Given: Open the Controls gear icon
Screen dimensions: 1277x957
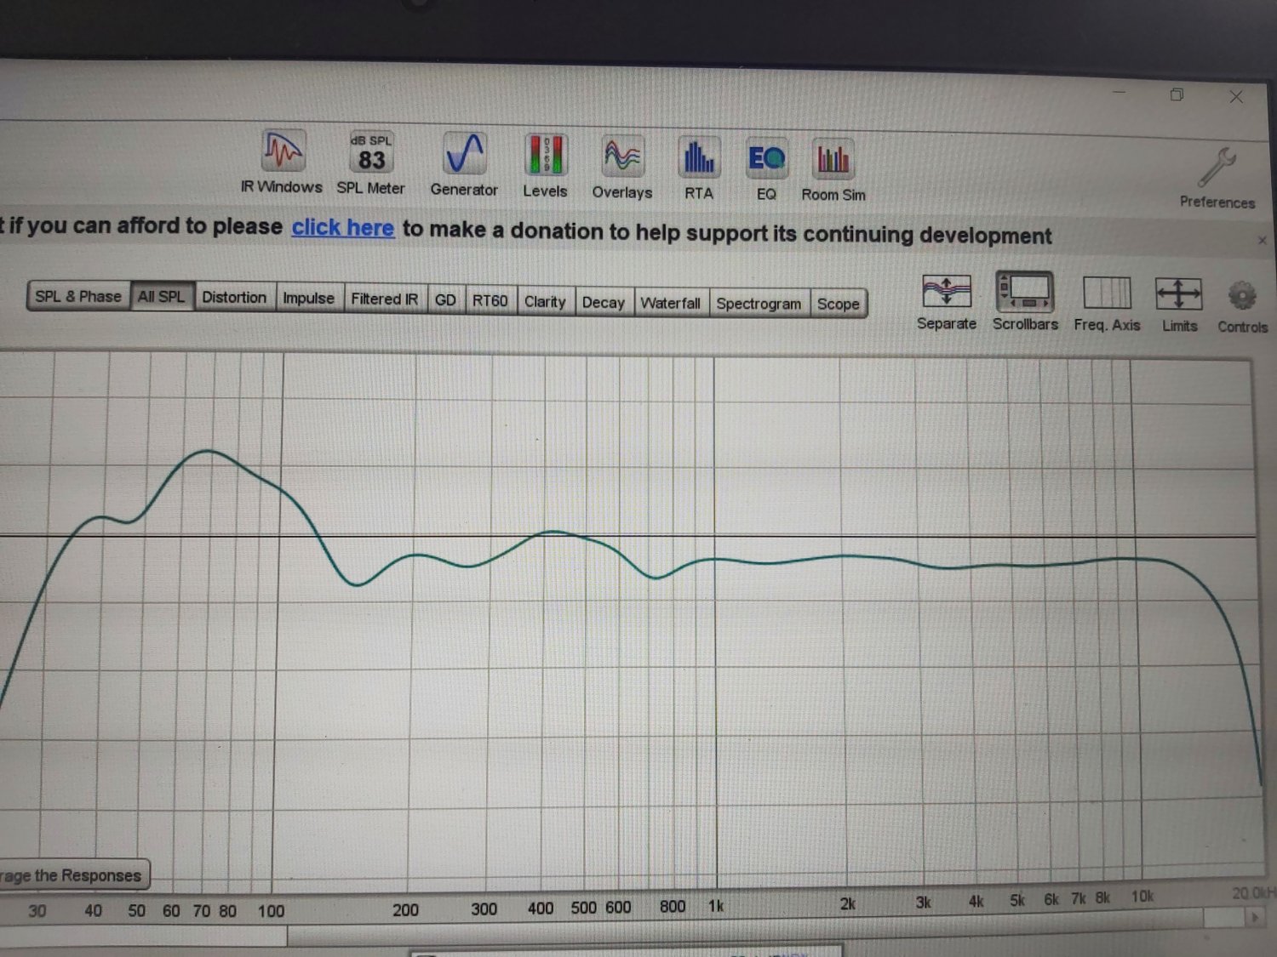Looking at the screenshot, I should tap(1242, 306).
